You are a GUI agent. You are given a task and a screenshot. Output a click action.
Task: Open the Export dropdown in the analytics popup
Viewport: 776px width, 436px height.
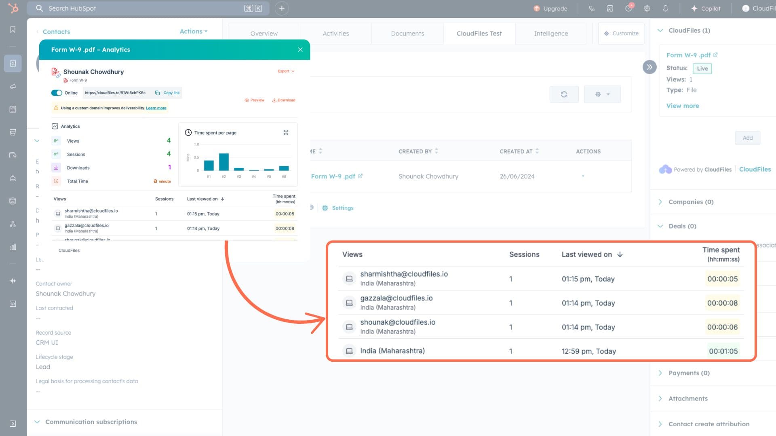point(286,71)
